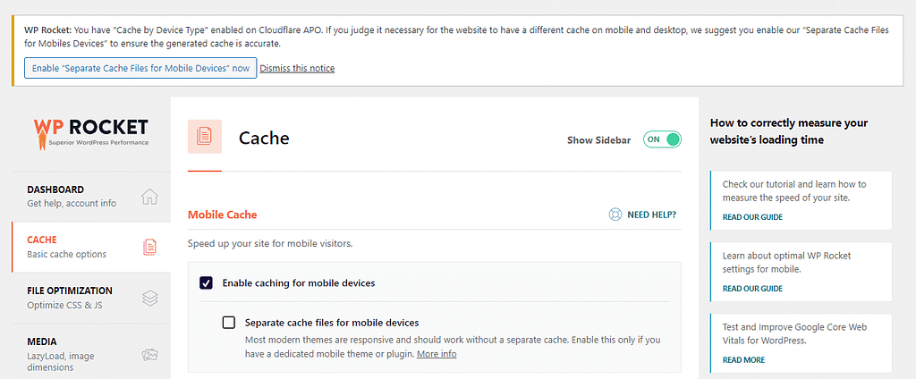The height and width of the screenshot is (379, 916).
Task: Open the Media menu item
Action: pyautogui.click(x=91, y=351)
